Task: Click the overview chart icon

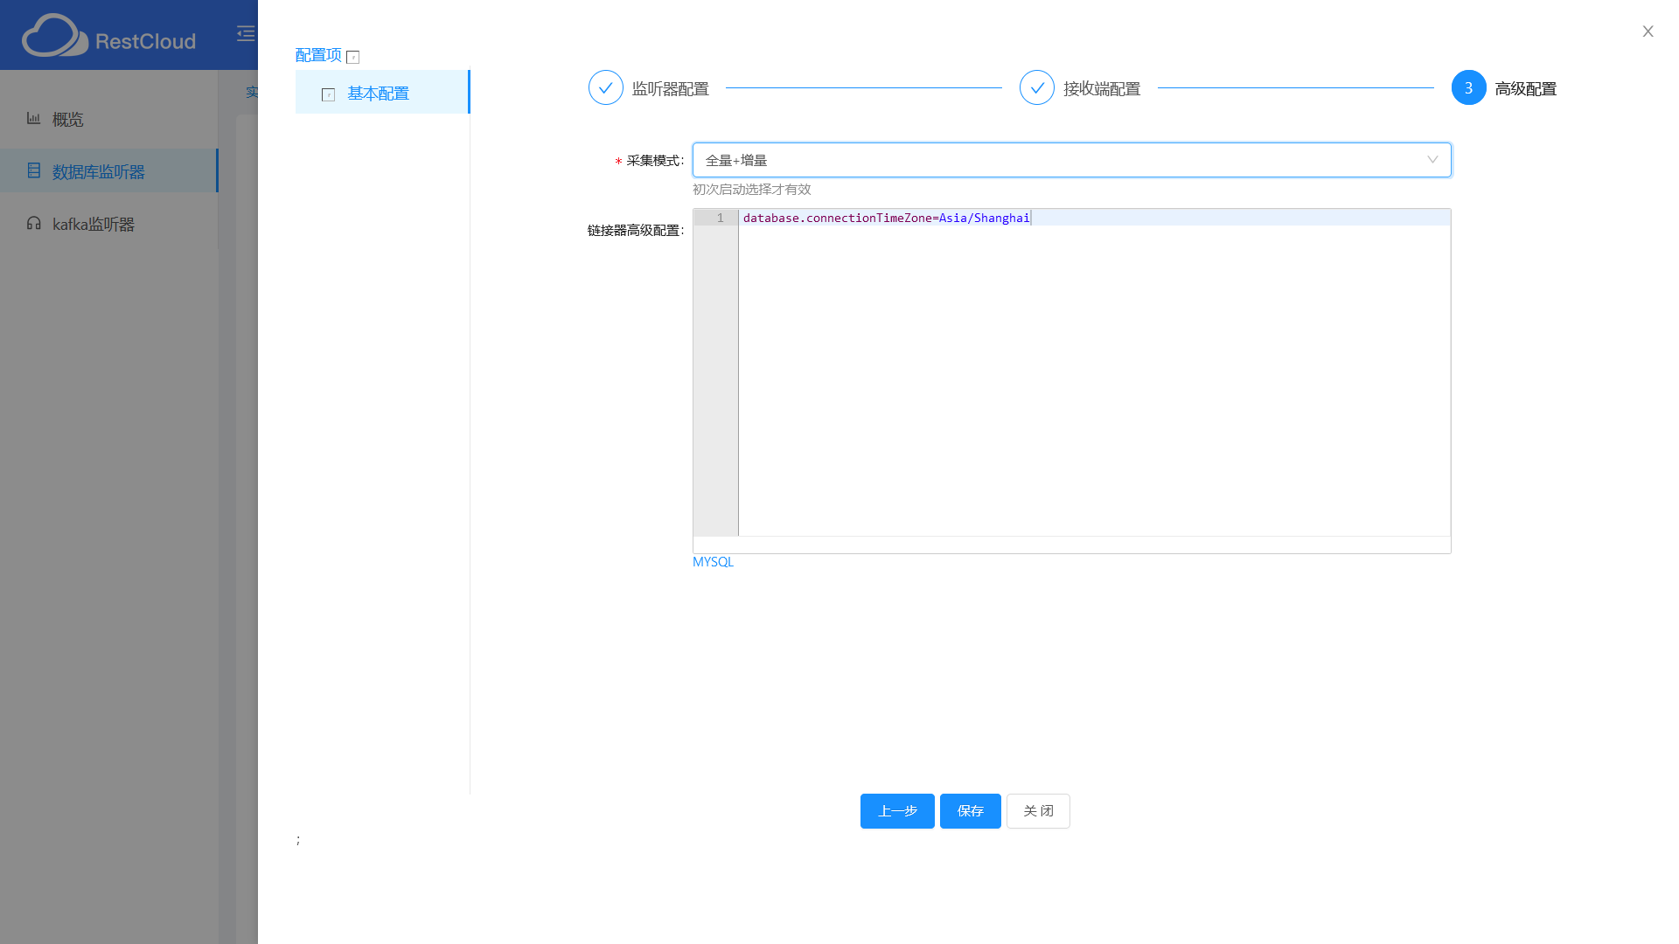Action: [33, 118]
